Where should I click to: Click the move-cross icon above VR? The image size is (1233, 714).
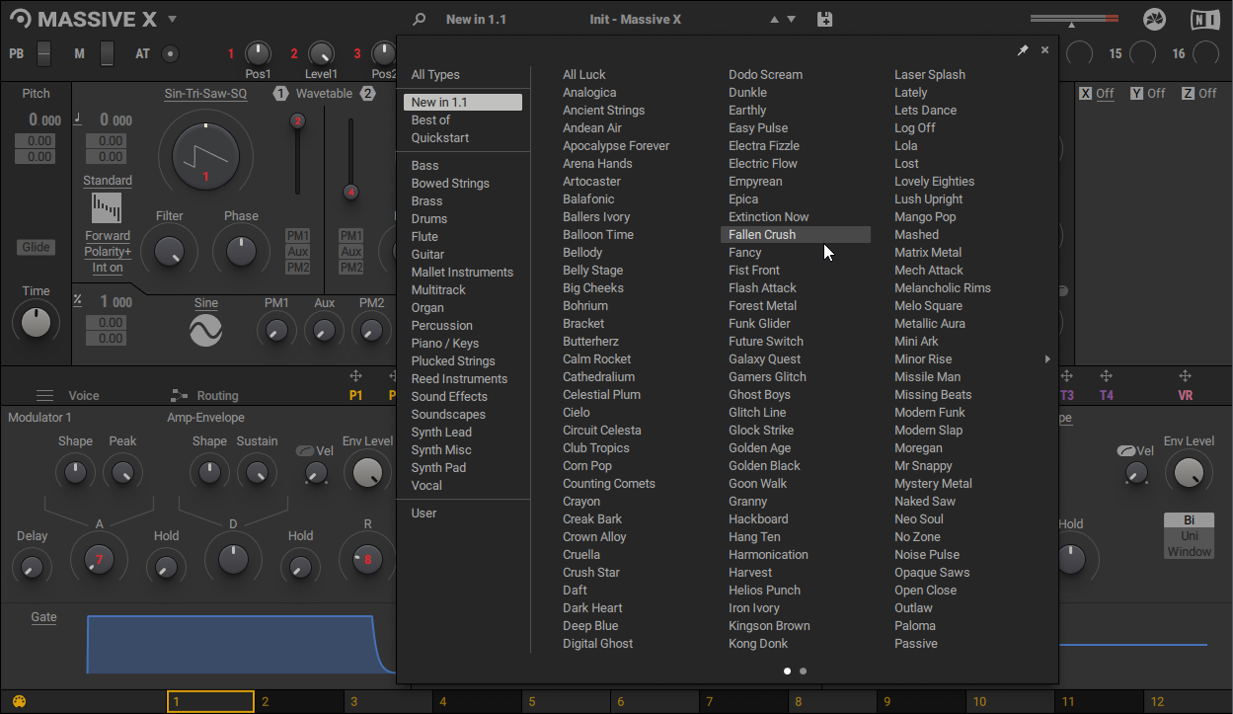pyautogui.click(x=1186, y=376)
